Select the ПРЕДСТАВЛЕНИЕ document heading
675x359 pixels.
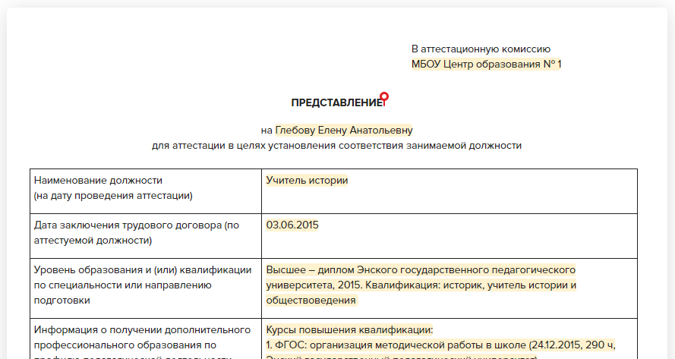[336, 103]
